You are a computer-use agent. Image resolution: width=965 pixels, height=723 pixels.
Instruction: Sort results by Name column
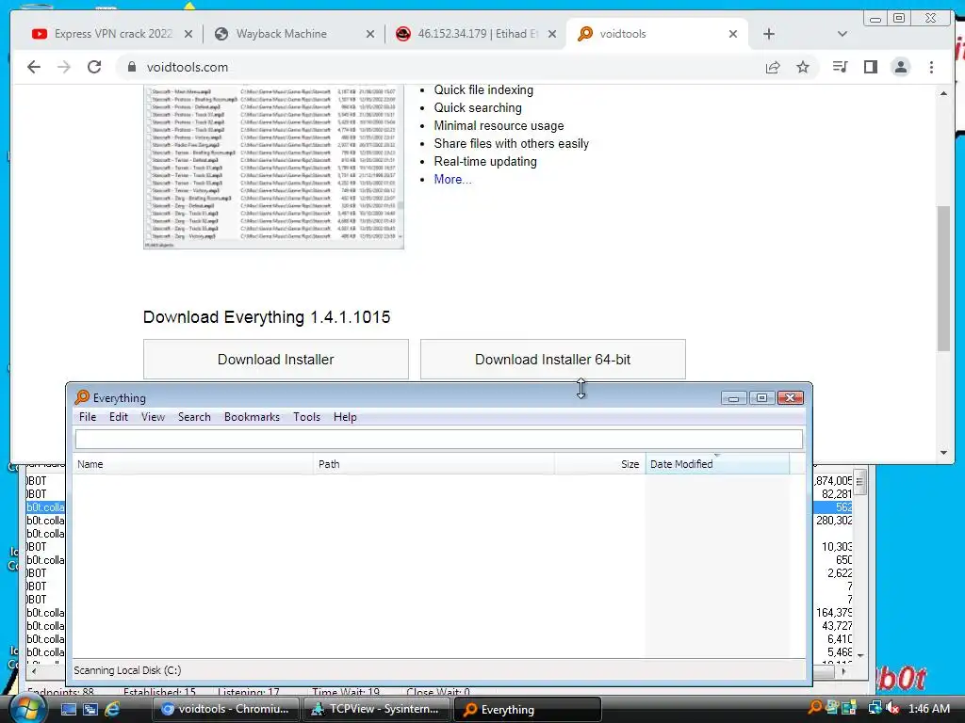[193, 464]
